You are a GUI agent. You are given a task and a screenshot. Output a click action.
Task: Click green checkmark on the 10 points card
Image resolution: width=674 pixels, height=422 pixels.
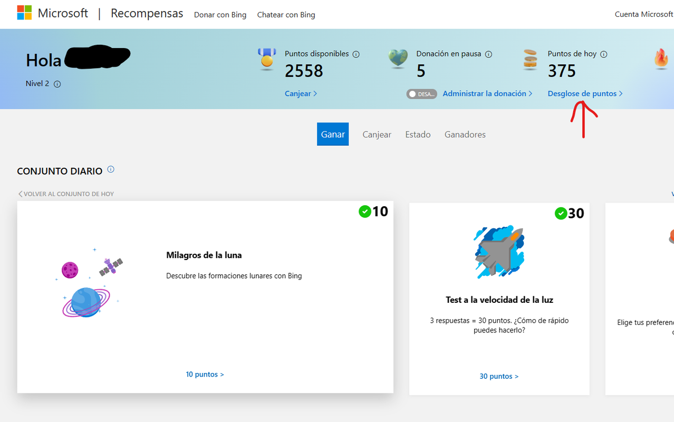click(364, 212)
